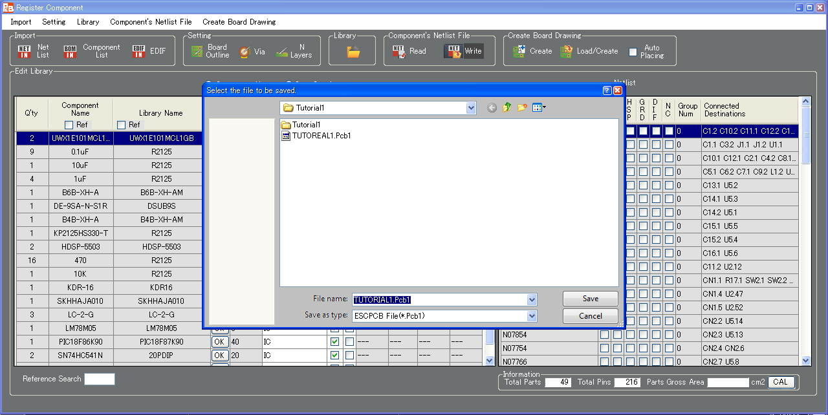Open the Library menu
The width and height of the screenshot is (828, 415).
pos(88,22)
